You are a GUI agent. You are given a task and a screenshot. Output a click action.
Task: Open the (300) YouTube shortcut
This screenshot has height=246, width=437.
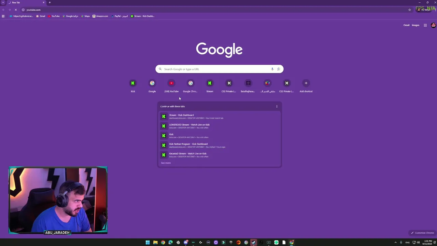171,86
